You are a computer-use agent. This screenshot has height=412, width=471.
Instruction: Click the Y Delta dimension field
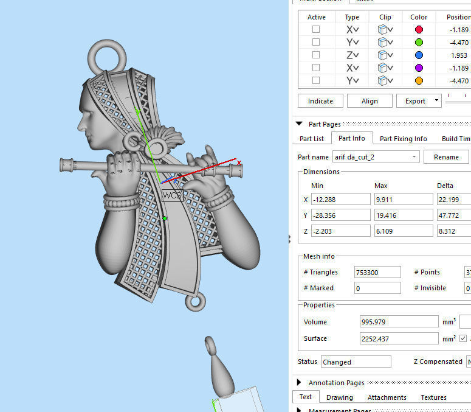pos(454,215)
